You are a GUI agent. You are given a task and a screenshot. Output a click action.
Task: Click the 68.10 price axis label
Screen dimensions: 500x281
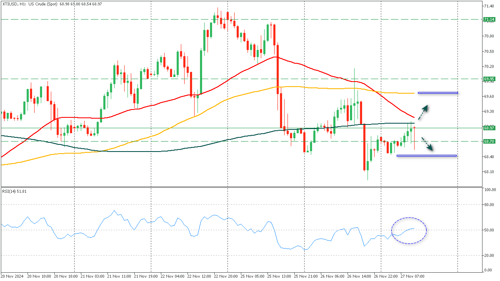(x=489, y=172)
